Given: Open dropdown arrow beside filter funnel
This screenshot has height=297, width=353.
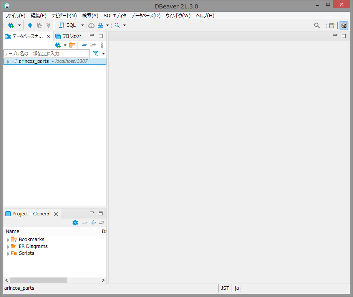Looking at the screenshot, I should 104,54.
